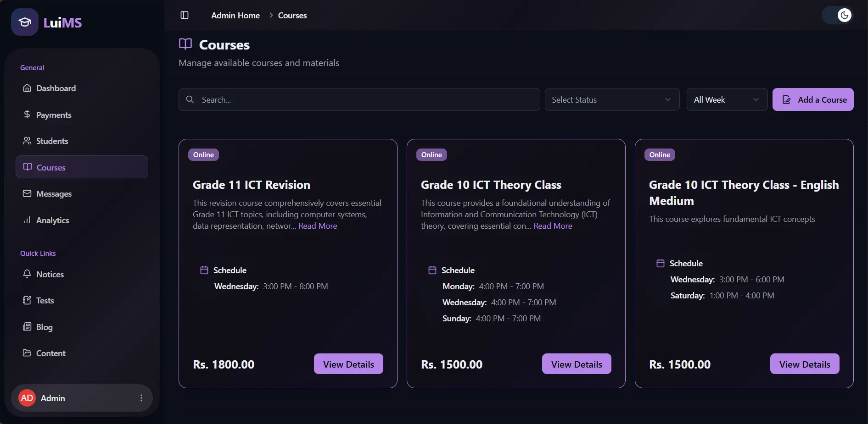Expand the All Week filter dropdown

[726, 99]
